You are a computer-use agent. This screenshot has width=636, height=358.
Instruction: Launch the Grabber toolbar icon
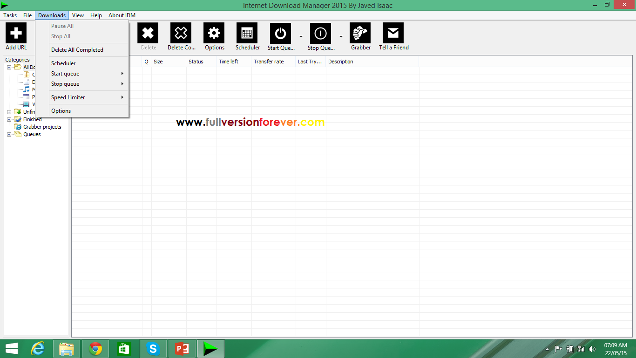click(360, 33)
